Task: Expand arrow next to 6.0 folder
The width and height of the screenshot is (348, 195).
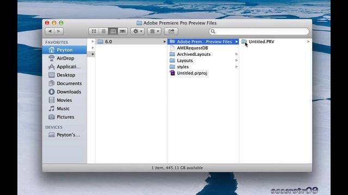Action: [x=165, y=42]
